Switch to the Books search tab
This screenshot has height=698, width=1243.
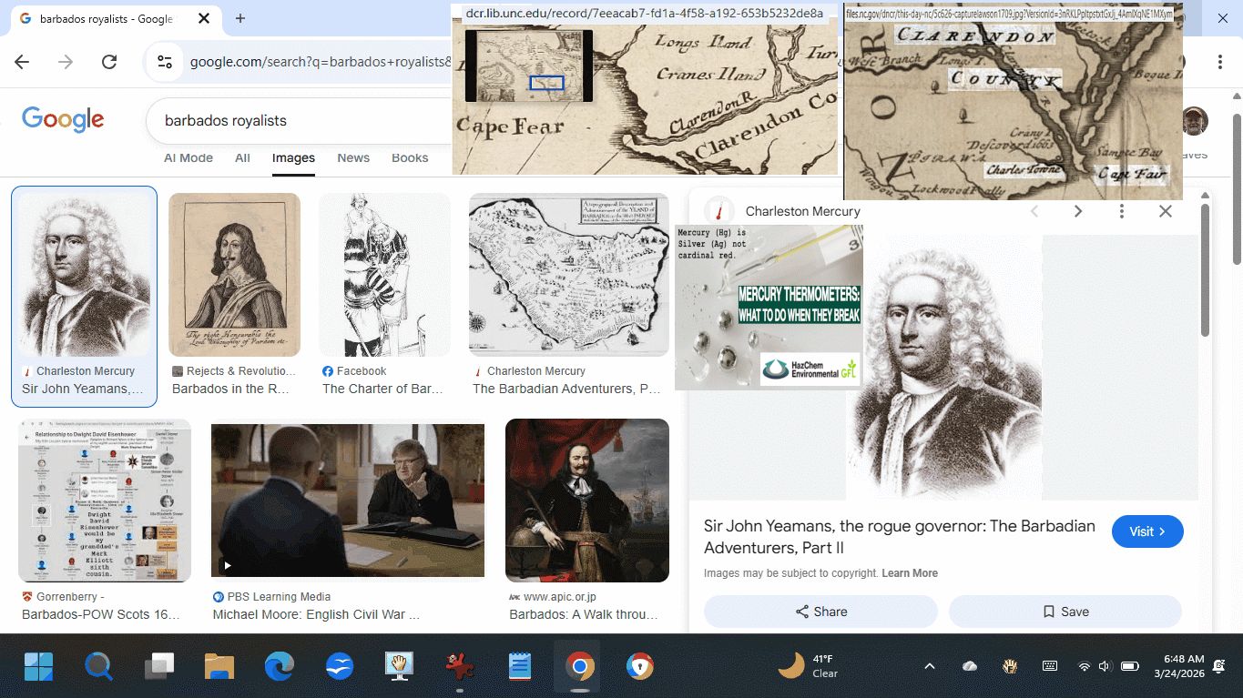[x=410, y=157]
